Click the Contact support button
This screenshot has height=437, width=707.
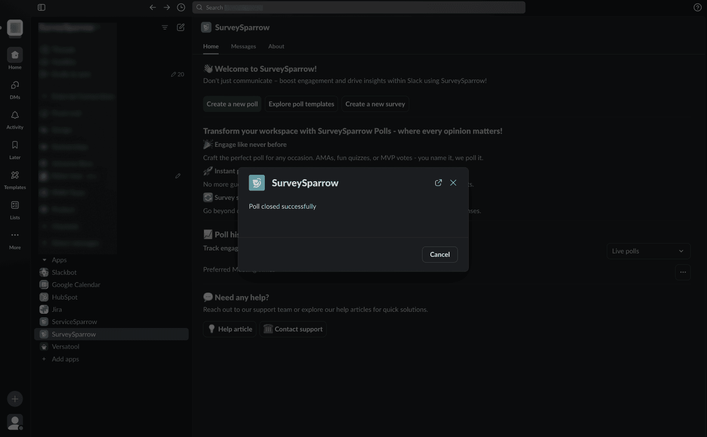tap(293, 329)
